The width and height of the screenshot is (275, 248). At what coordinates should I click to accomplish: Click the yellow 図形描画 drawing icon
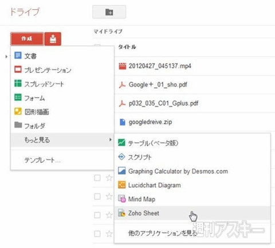(x=18, y=111)
